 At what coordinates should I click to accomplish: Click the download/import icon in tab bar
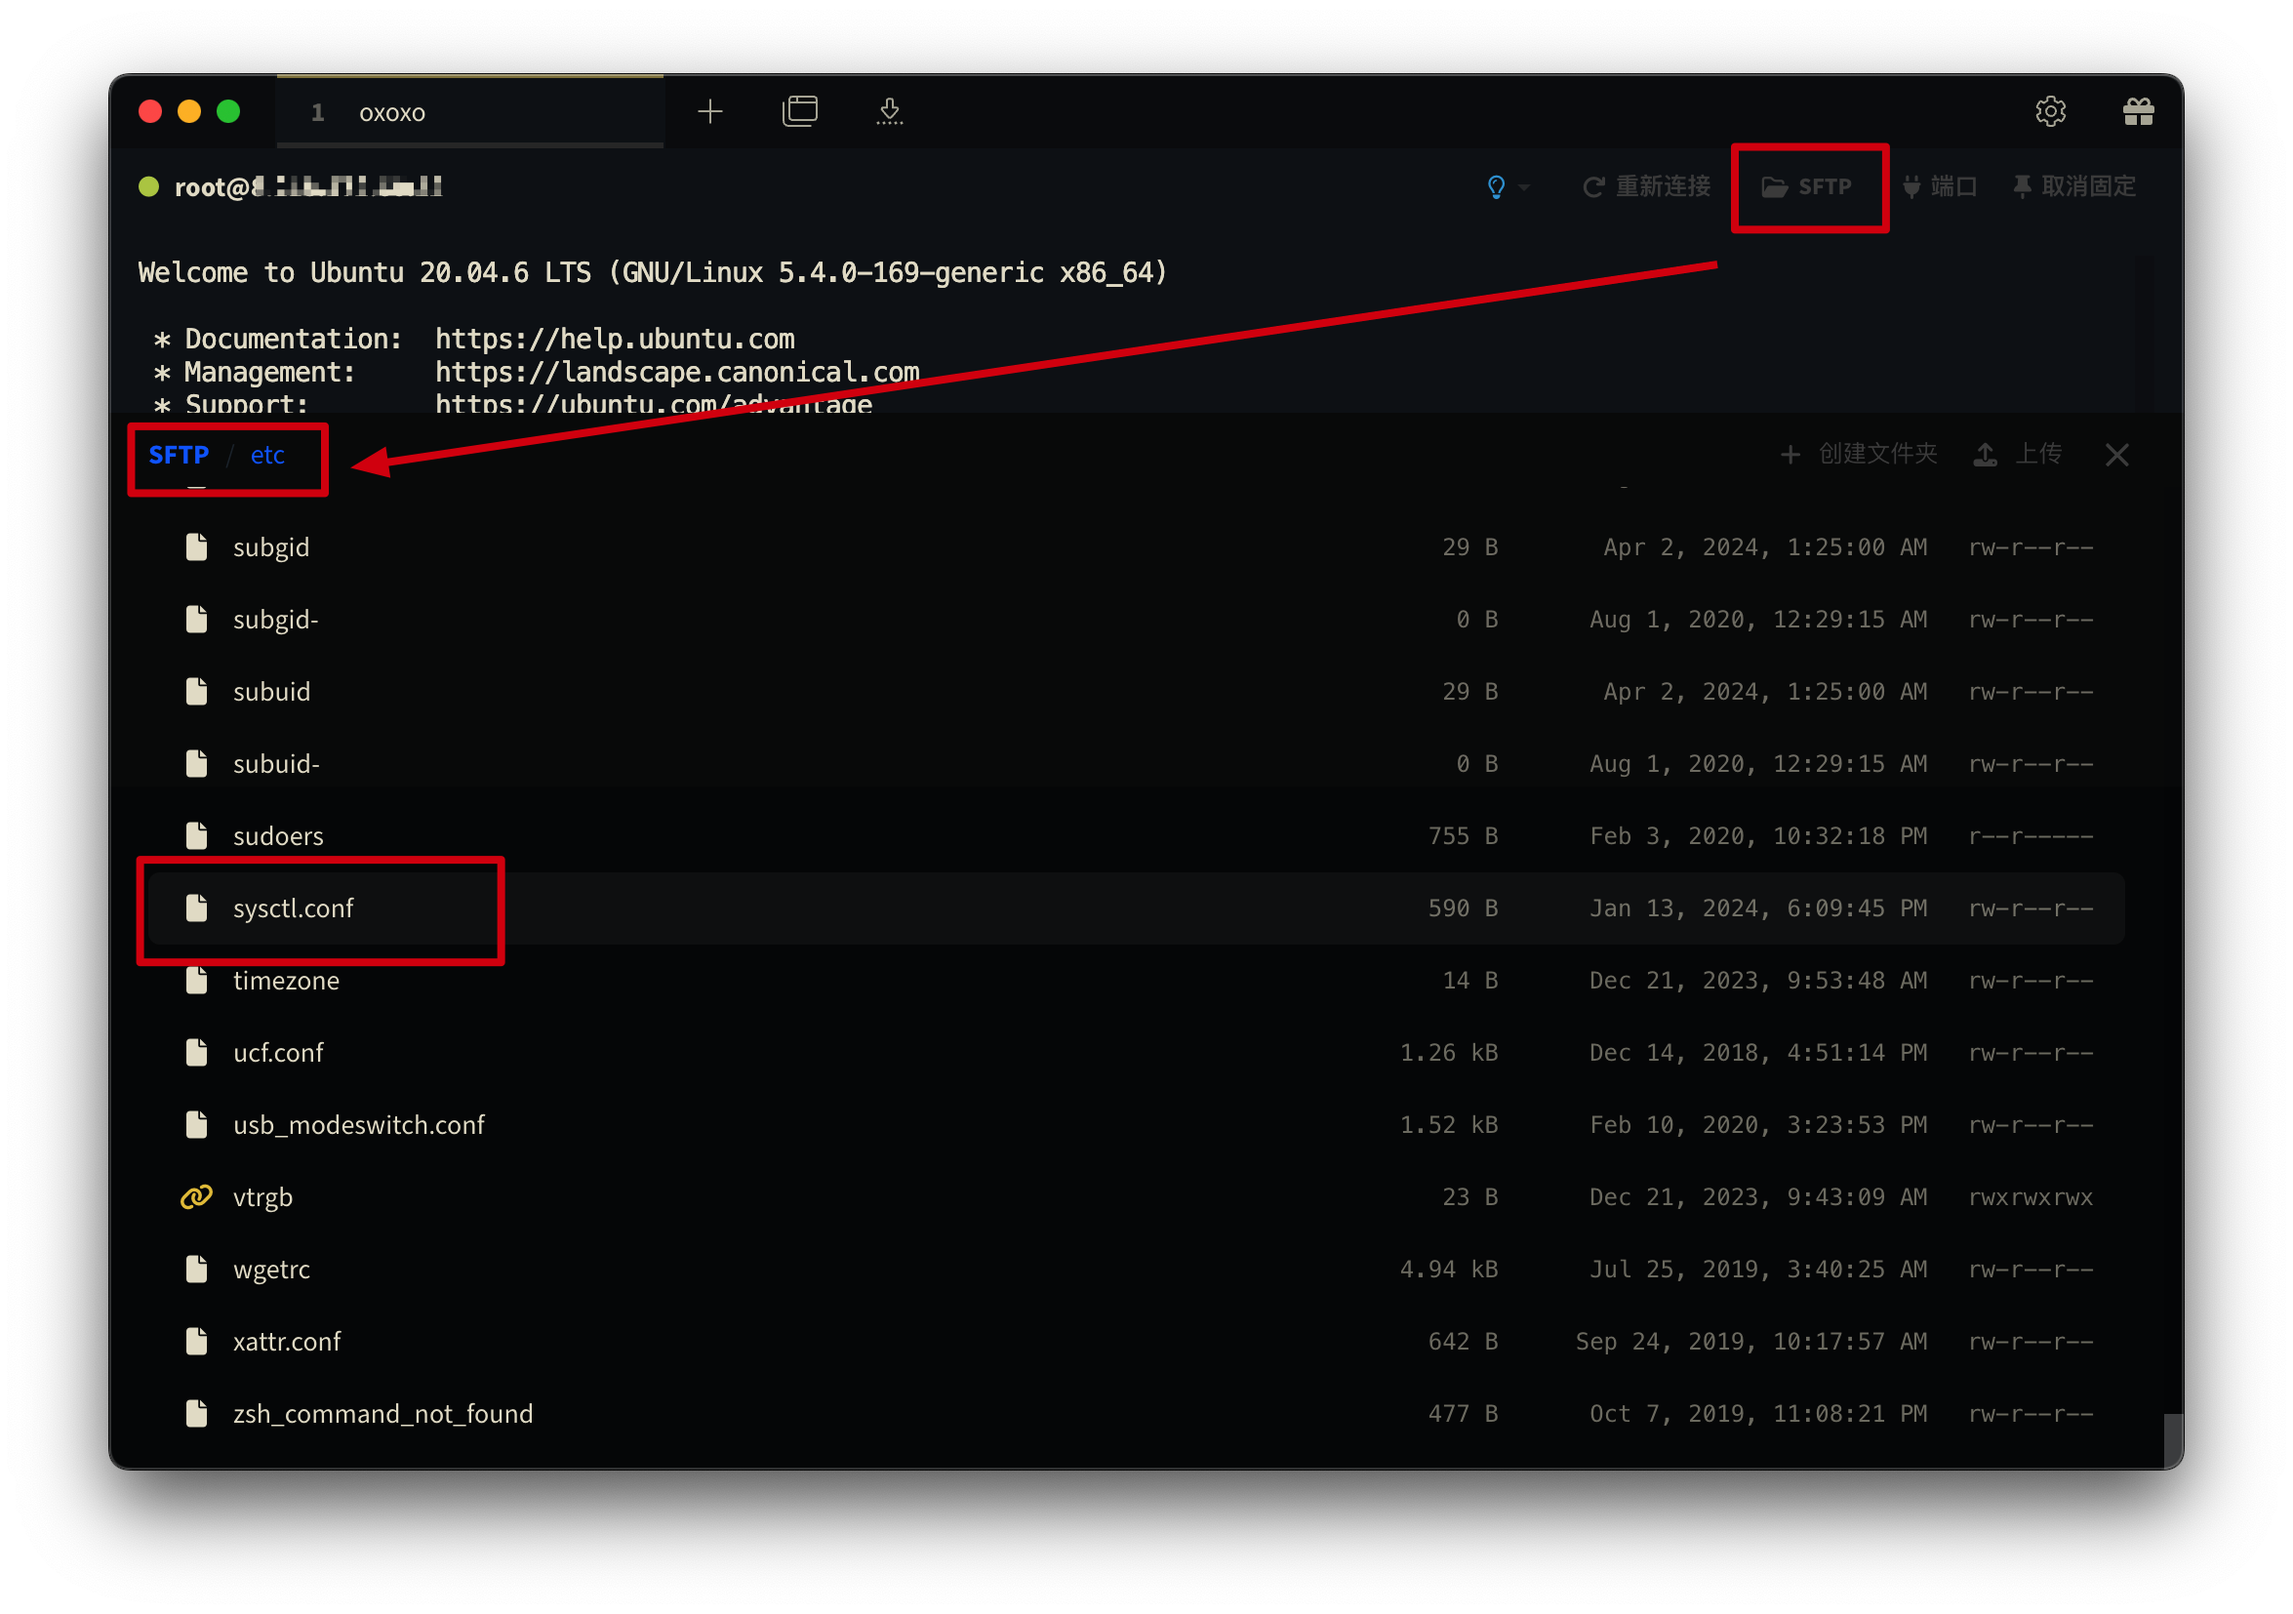890,111
